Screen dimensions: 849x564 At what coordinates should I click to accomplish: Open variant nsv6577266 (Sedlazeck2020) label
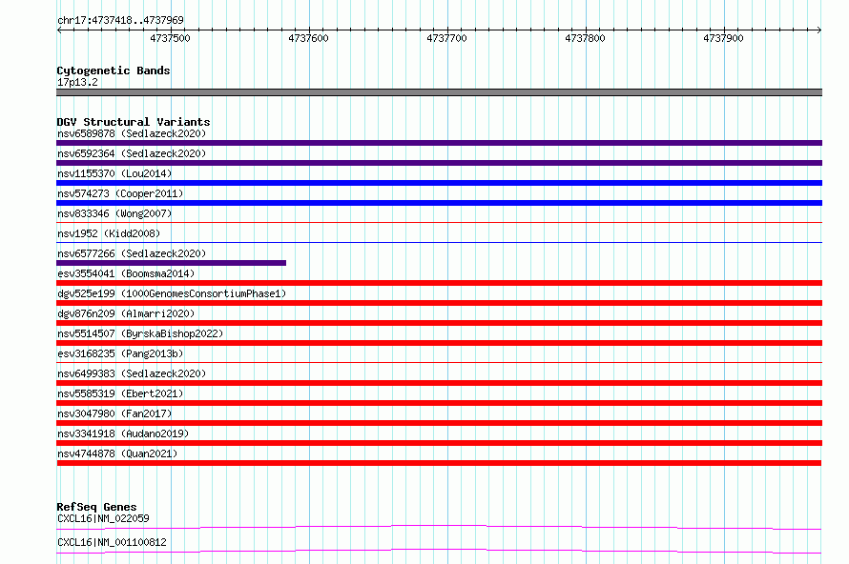point(132,253)
